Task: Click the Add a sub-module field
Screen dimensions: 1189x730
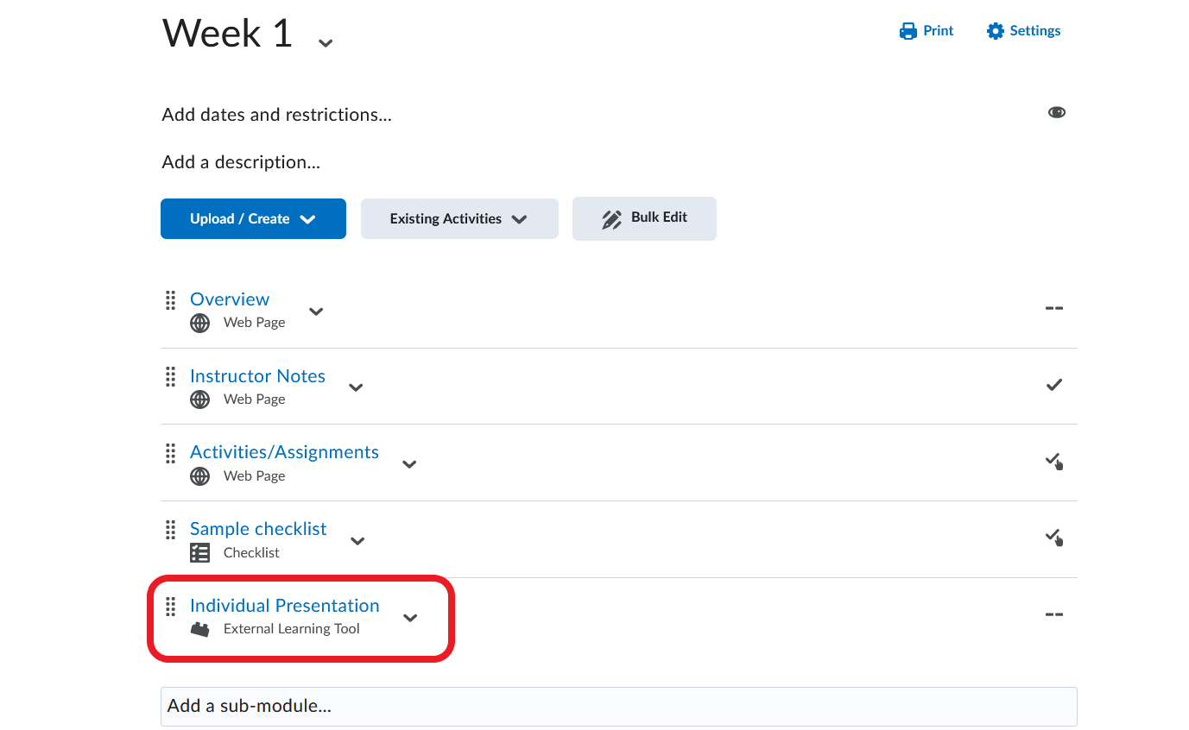Action: tap(618, 706)
